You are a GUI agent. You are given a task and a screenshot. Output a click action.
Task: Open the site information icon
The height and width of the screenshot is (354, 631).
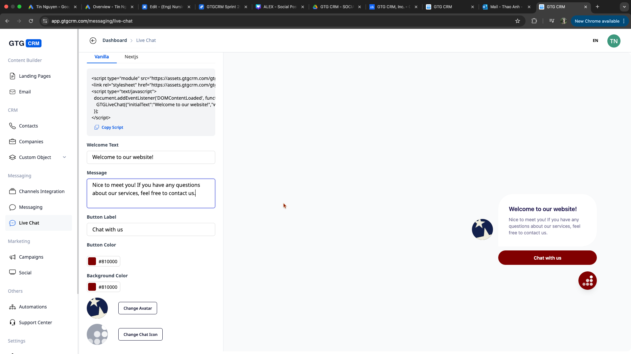click(x=45, y=21)
